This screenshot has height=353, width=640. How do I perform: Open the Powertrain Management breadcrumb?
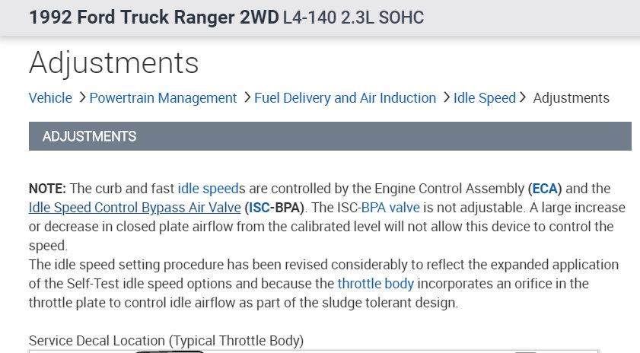pyautogui.click(x=163, y=98)
